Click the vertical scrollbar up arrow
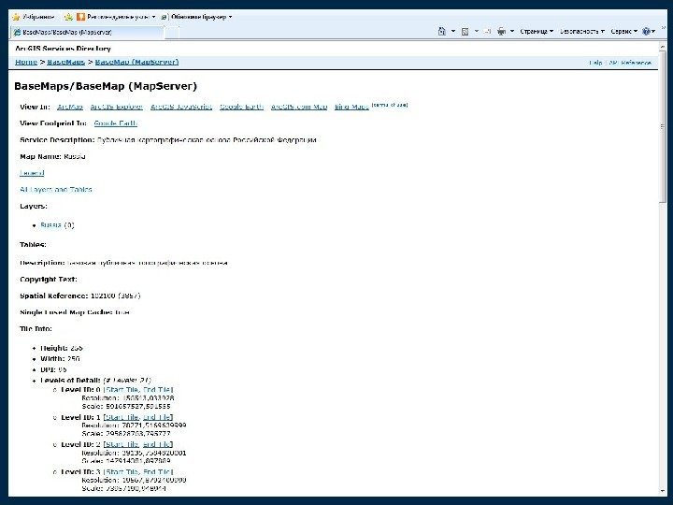Screen dimensions: 673x505 pyautogui.click(x=663, y=46)
